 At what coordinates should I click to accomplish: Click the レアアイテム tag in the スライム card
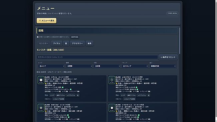pyautogui.click(x=71, y=95)
